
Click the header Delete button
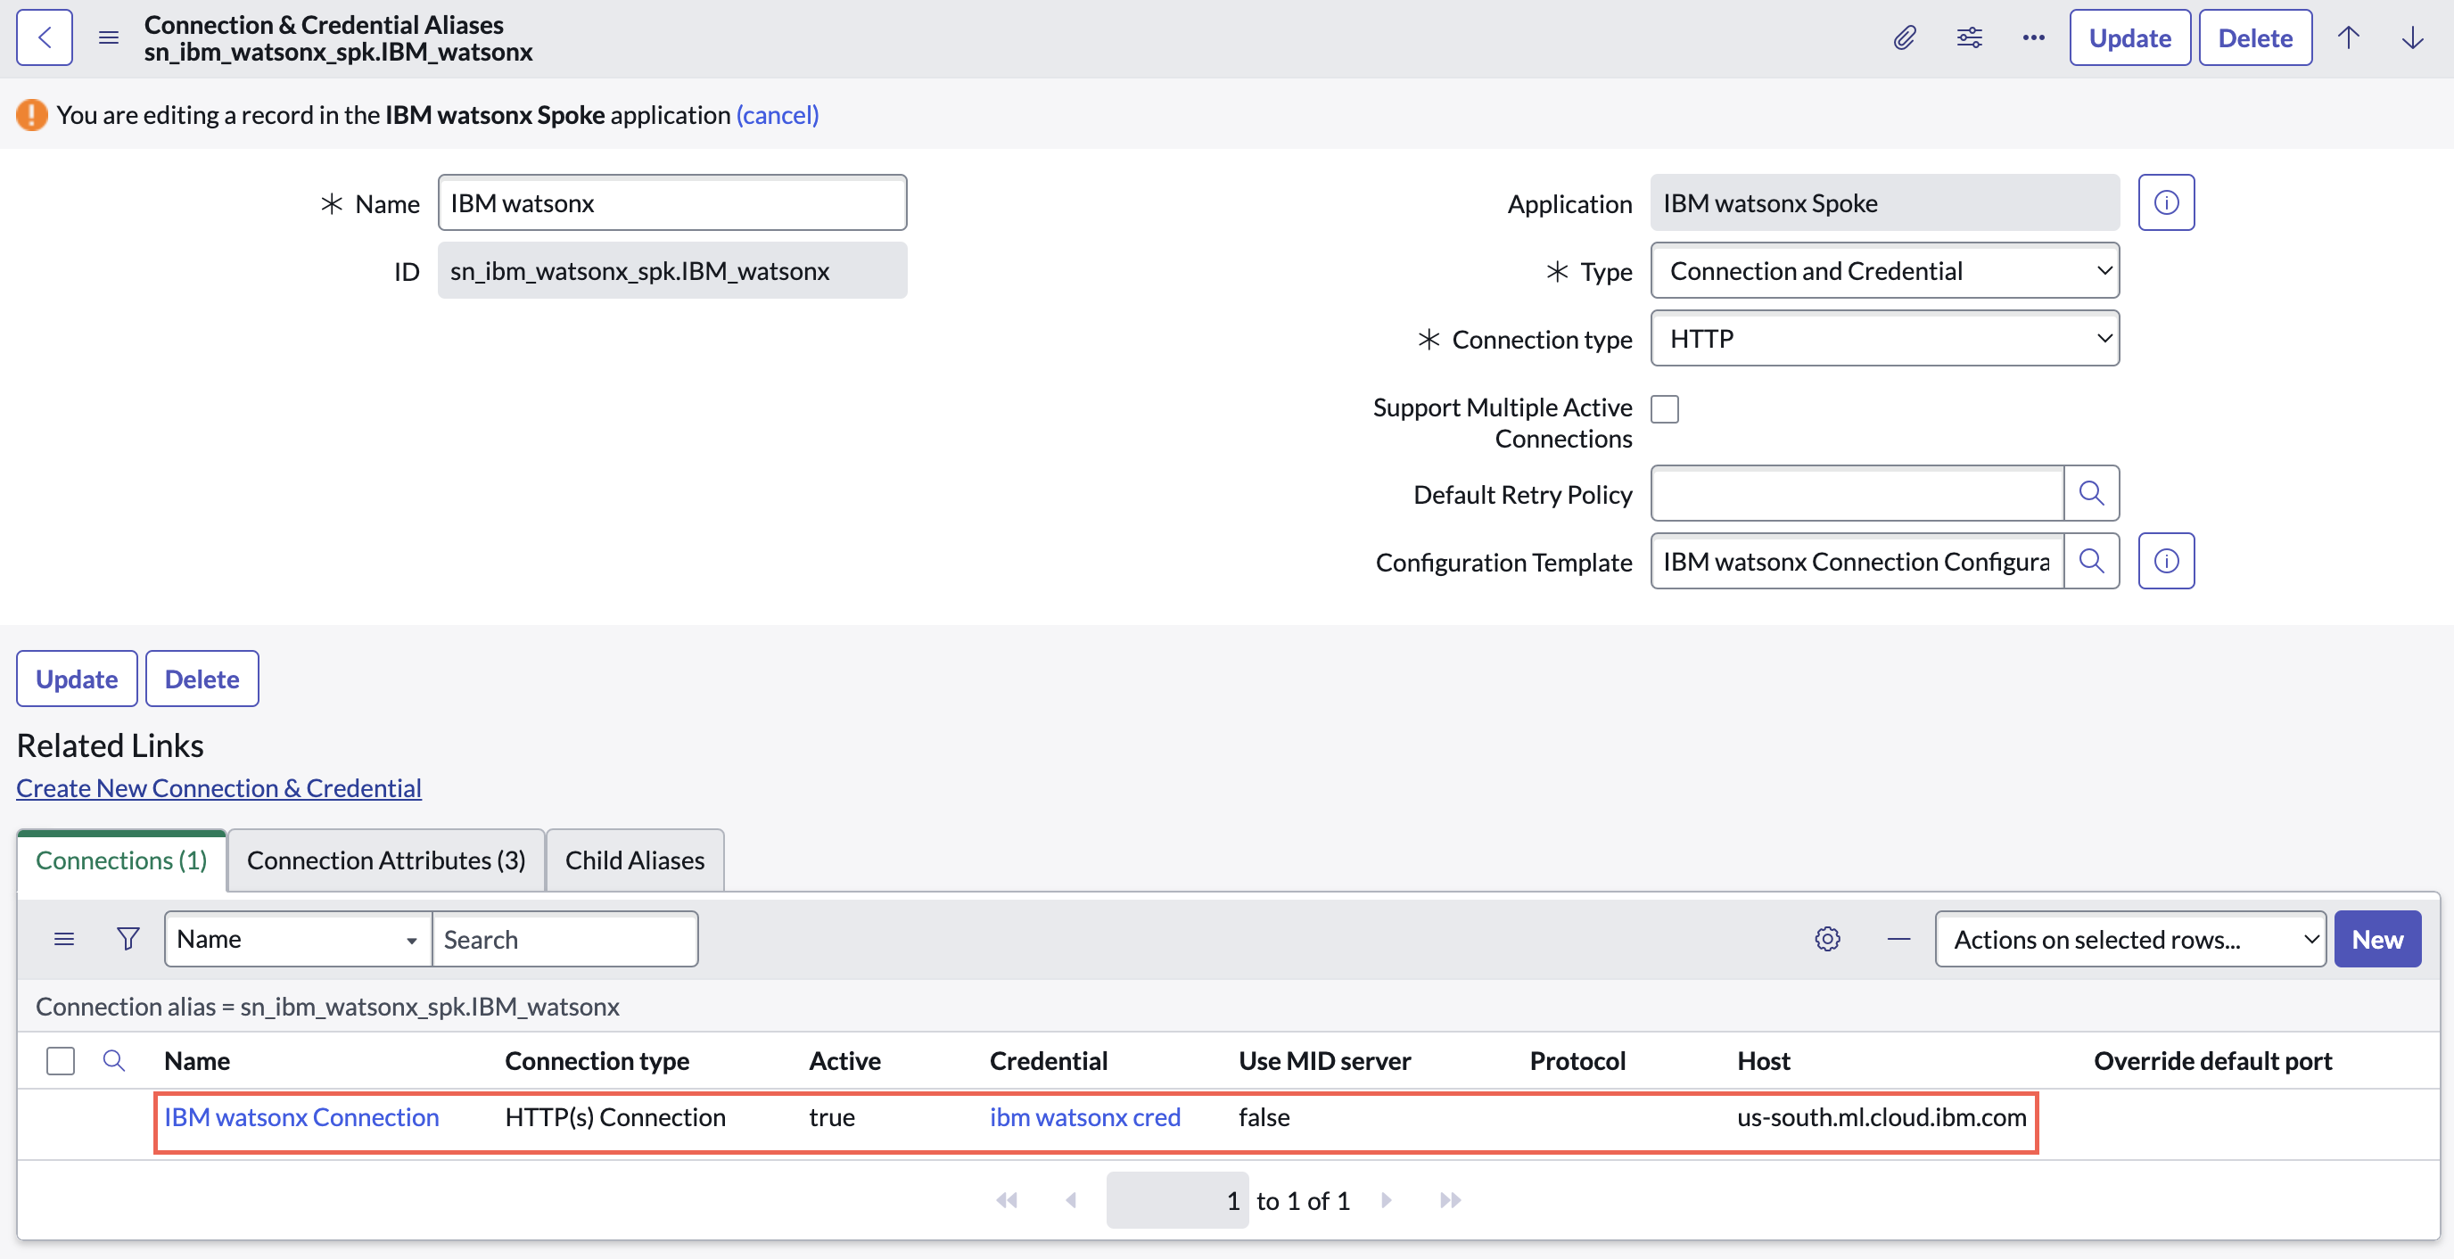point(2255,37)
